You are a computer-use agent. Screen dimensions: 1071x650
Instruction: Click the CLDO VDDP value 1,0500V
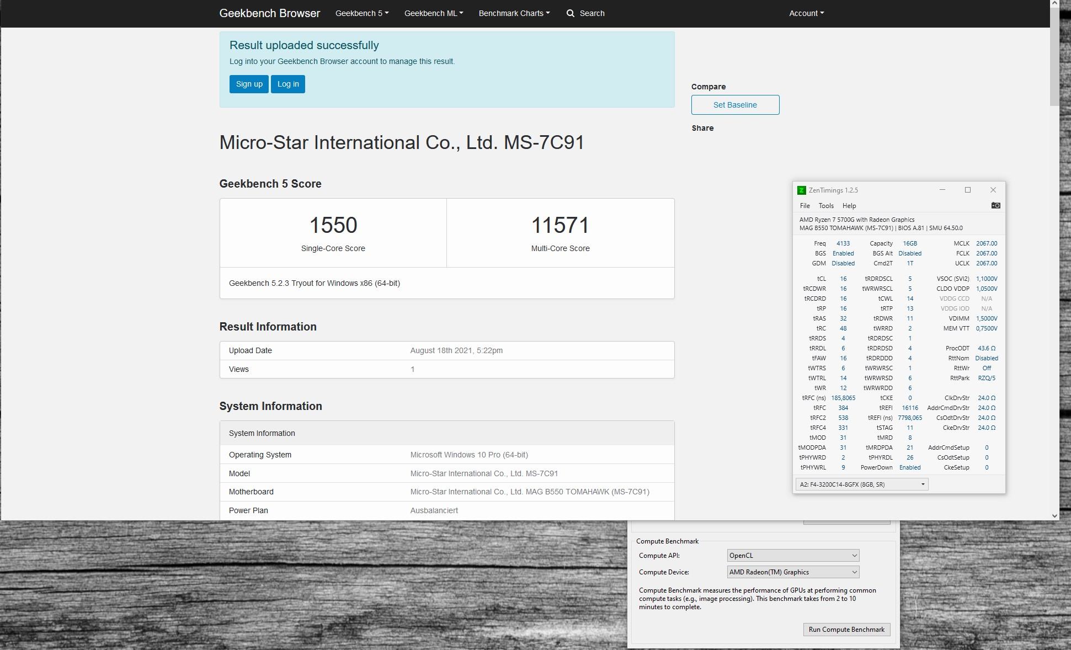click(x=987, y=289)
